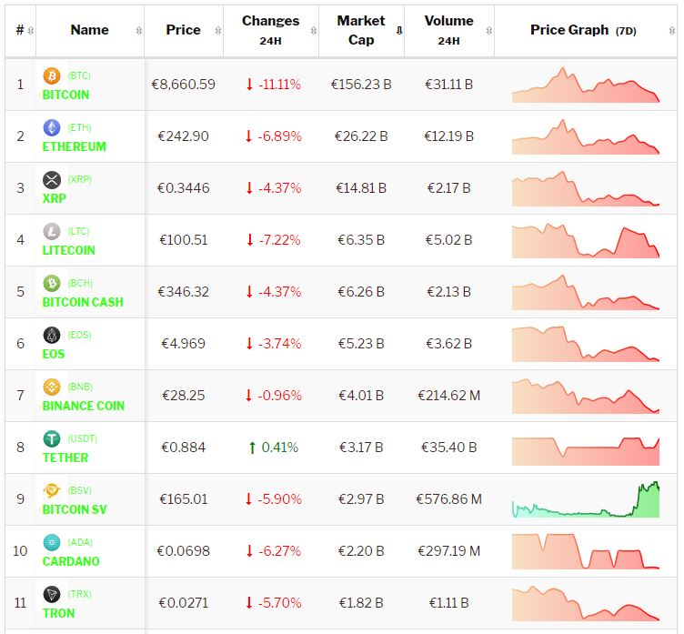Click the Tron logo icon
This screenshot has height=634, width=684.
(x=52, y=595)
